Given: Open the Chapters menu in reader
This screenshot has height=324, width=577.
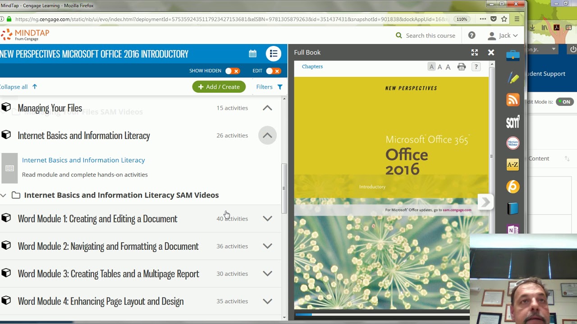Looking at the screenshot, I should pos(312,67).
